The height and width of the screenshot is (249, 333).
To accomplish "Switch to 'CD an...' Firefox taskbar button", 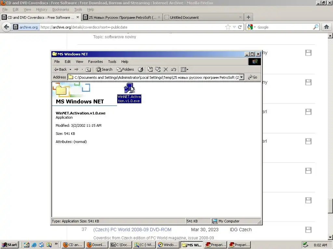I will pos(73,245).
